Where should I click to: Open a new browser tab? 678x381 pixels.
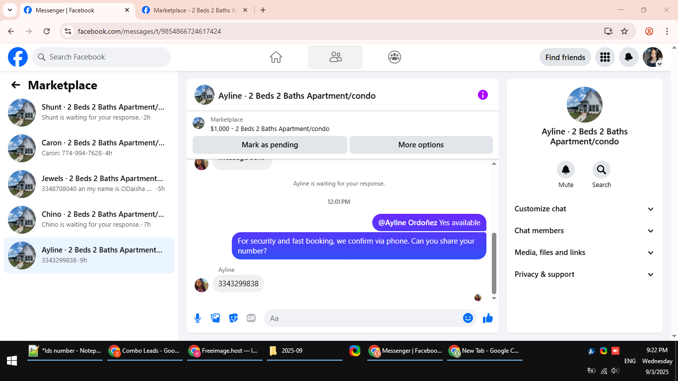tap(263, 10)
